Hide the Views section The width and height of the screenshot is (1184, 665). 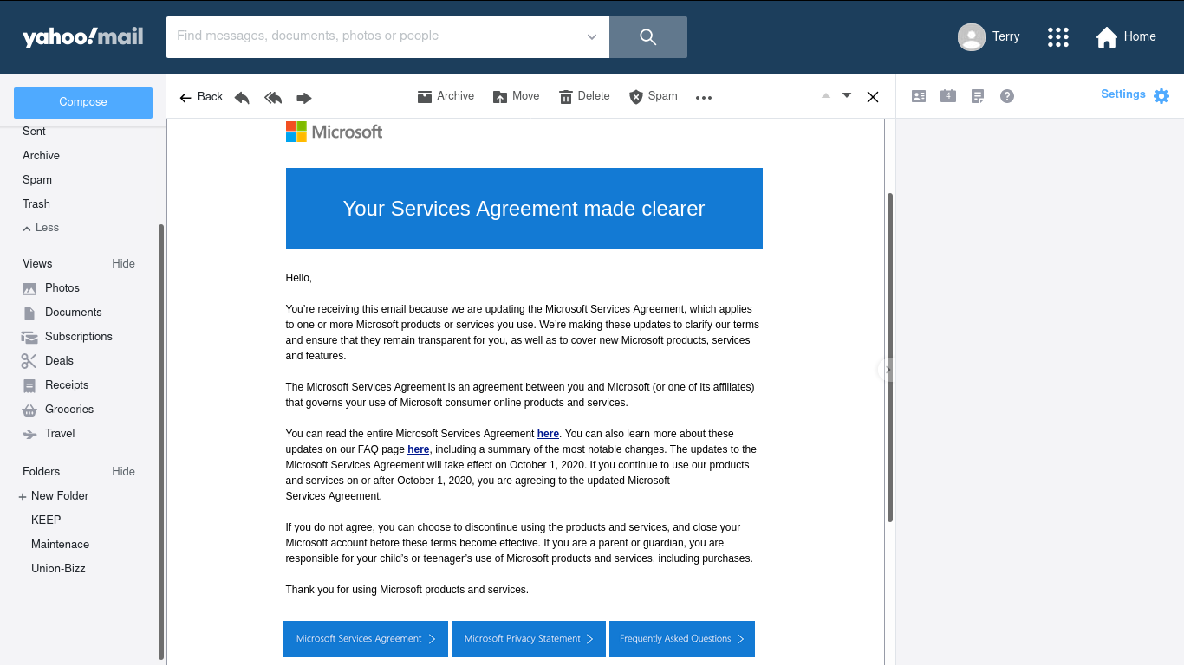click(123, 264)
